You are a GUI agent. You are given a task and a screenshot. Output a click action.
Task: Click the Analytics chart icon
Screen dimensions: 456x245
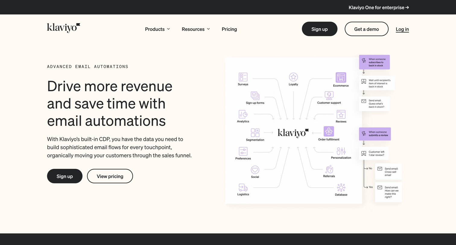(243, 114)
